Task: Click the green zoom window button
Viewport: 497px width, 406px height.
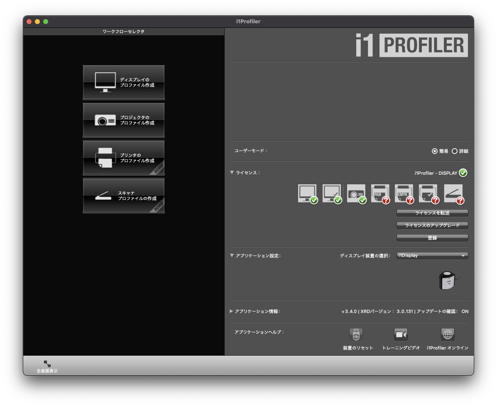Action: pyautogui.click(x=46, y=22)
